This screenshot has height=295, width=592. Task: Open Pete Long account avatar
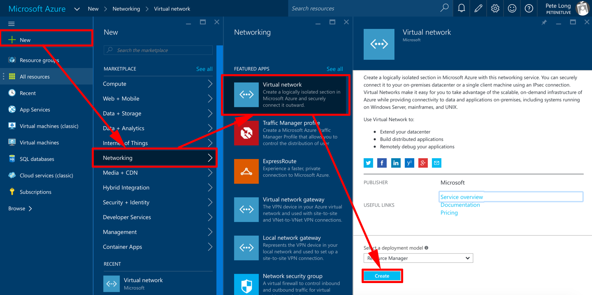(583, 9)
